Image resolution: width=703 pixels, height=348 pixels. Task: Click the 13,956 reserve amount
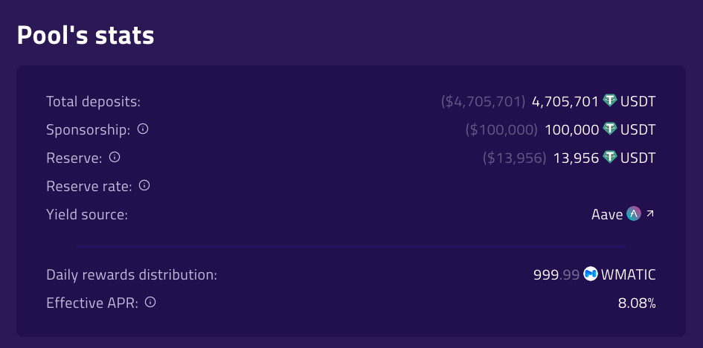pyautogui.click(x=576, y=158)
